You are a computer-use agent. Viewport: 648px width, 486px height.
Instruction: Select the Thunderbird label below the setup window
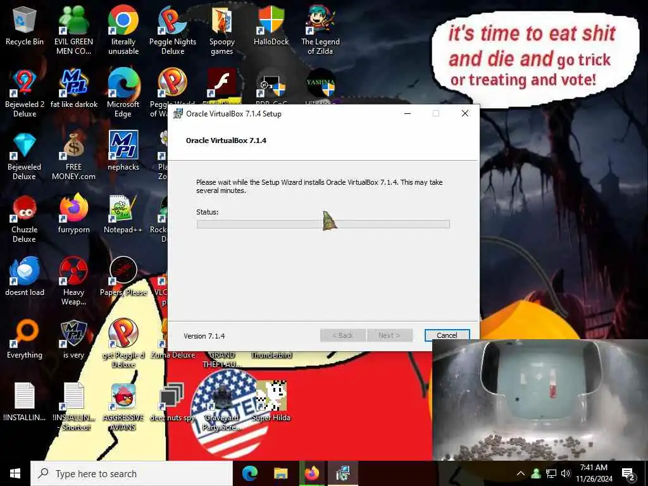pyautogui.click(x=271, y=355)
